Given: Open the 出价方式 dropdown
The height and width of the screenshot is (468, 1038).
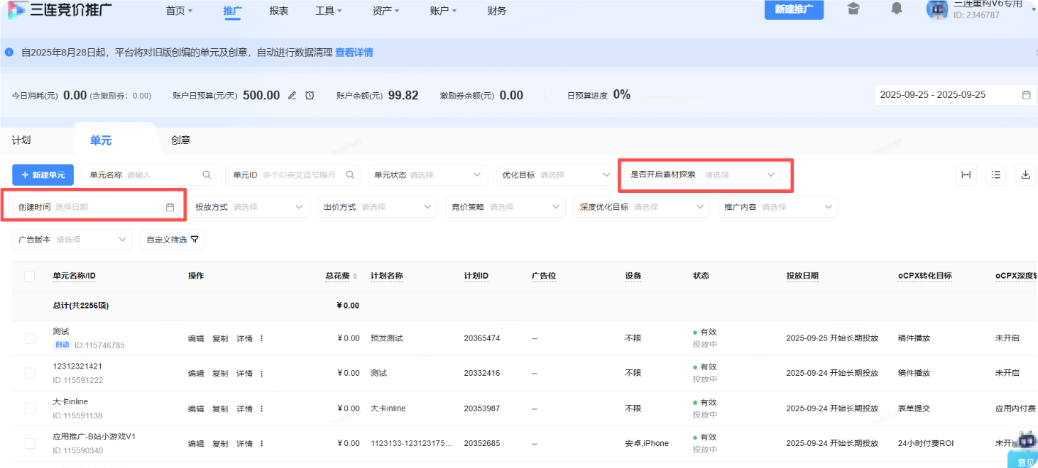Looking at the screenshot, I should [x=377, y=207].
